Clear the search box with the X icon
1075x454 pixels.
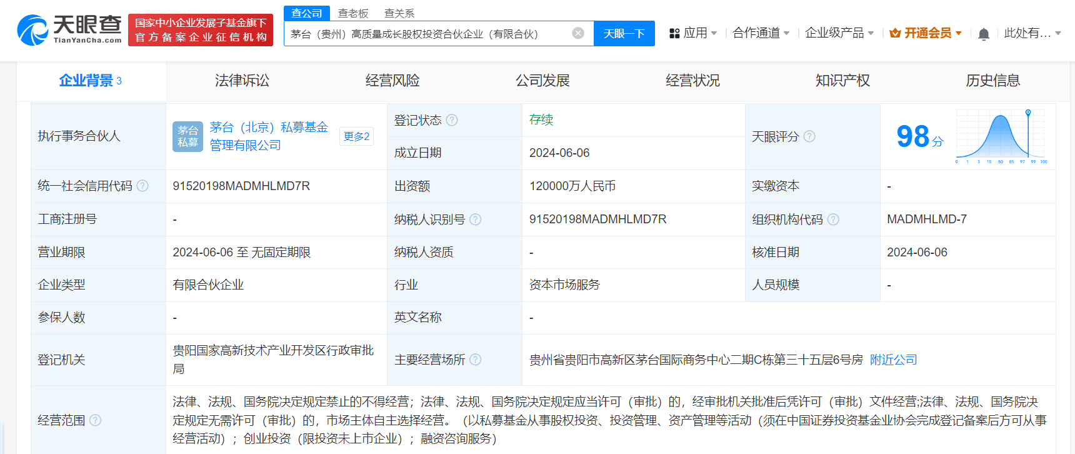tap(578, 33)
